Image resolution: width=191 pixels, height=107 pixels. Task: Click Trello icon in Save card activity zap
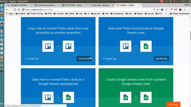[x=126, y=46]
